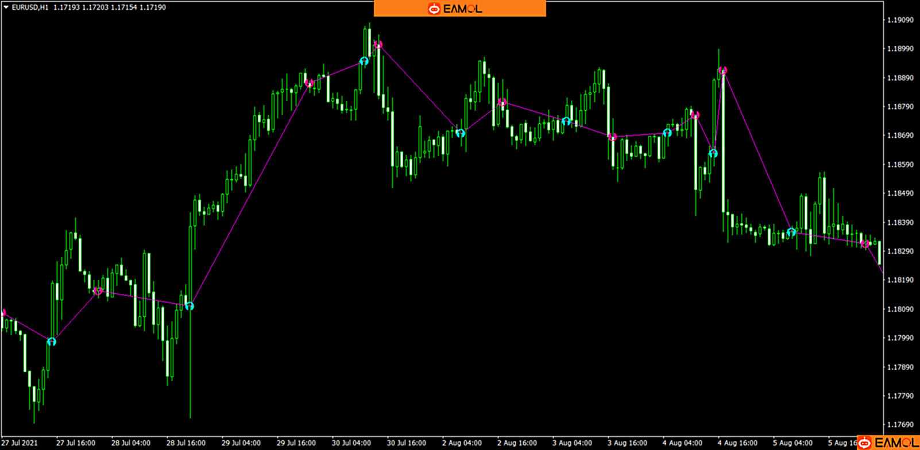Click the 3 Aug 16:00 time axis label
Viewport: 920px width, 450px height.
627,443
